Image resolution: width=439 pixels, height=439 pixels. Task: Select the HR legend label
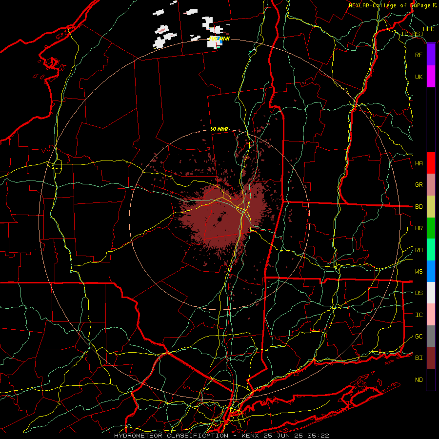pyautogui.click(x=419, y=228)
